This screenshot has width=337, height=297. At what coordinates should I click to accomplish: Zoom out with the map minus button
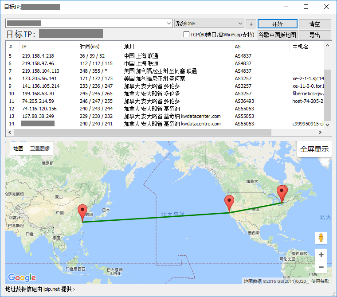321,267
